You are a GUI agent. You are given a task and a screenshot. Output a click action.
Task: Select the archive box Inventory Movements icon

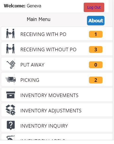coord(11,95)
